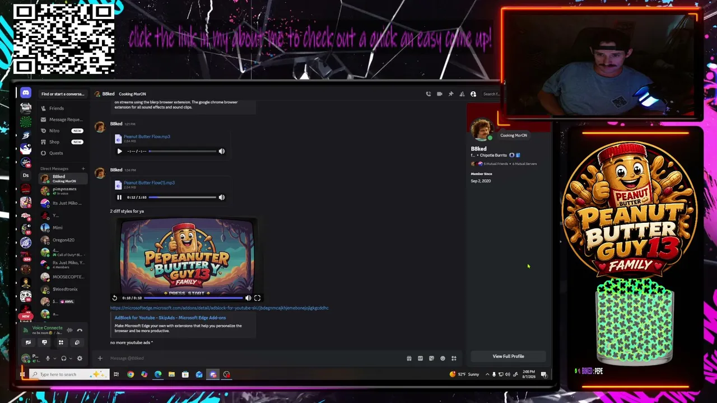
Task: Mute your microphone
Action: point(48,358)
